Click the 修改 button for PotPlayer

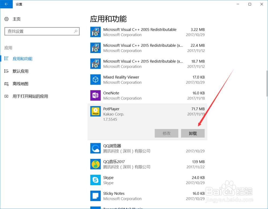[x=166, y=133]
